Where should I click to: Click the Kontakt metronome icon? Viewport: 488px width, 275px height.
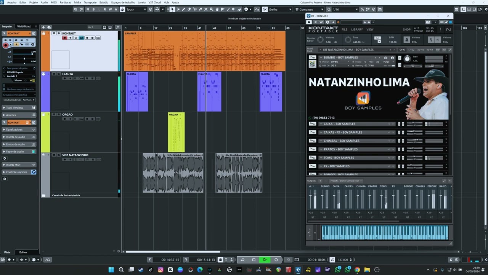click(407, 40)
